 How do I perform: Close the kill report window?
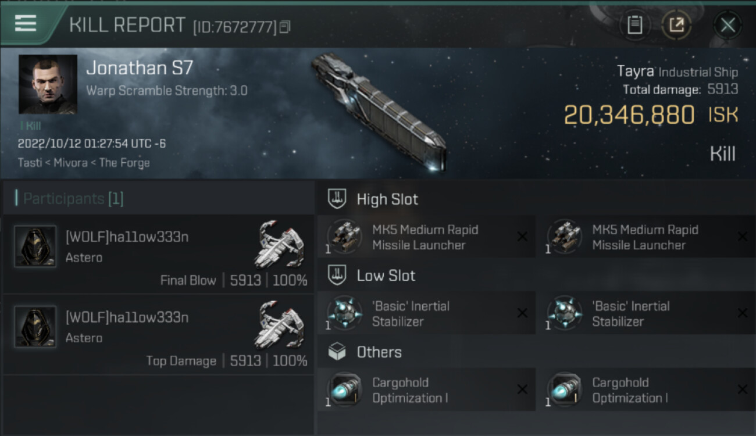[728, 25]
